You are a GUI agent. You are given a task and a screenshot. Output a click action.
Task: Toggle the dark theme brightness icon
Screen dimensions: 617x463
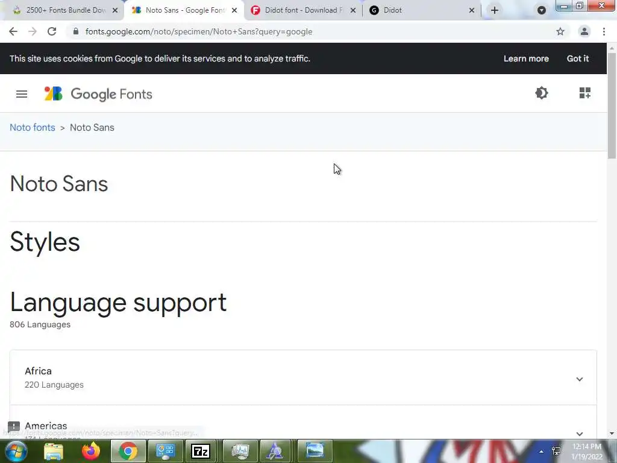(542, 93)
